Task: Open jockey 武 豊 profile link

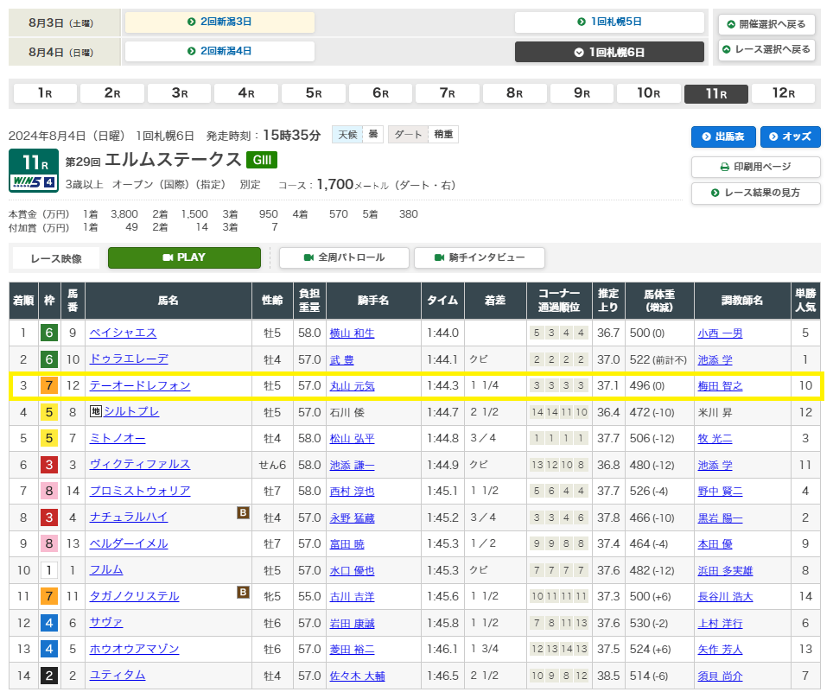Action: click(341, 359)
